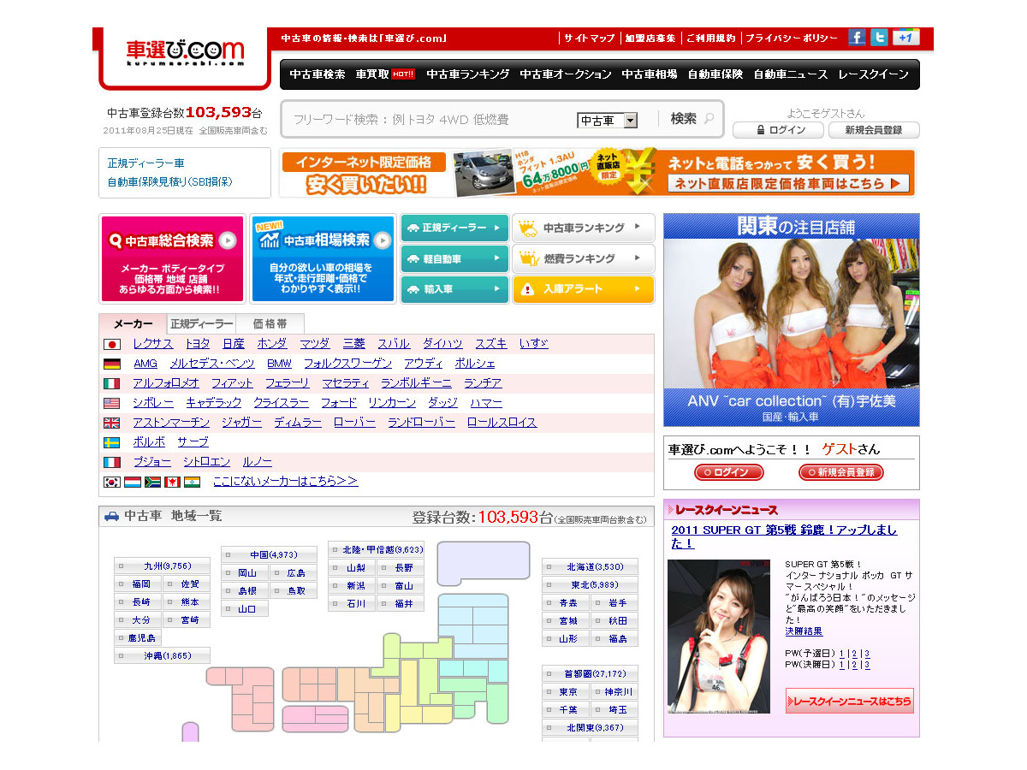Click the 燃費ランキング button
The height and width of the screenshot is (770, 1027).
click(x=584, y=258)
